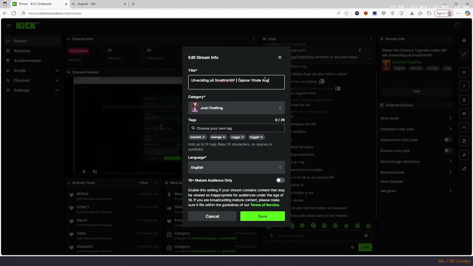Toggle Subscribers-only chat switch
The width and height of the screenshot is (473, 266).
448,140
